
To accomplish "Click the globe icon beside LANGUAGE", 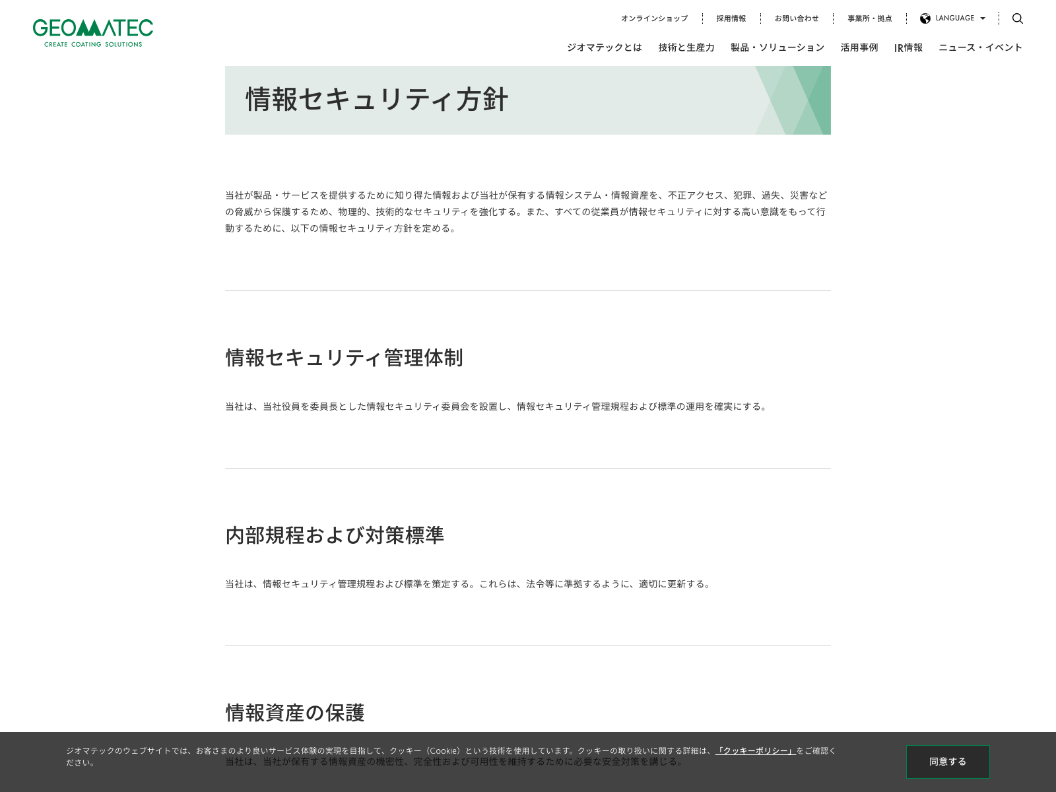I will (x=925, y=18).
